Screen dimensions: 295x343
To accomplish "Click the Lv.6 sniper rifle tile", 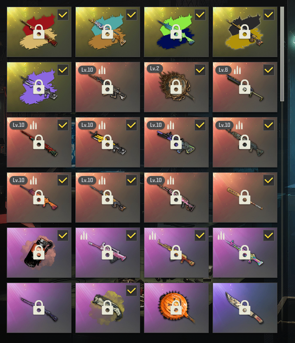I will 245,87.
